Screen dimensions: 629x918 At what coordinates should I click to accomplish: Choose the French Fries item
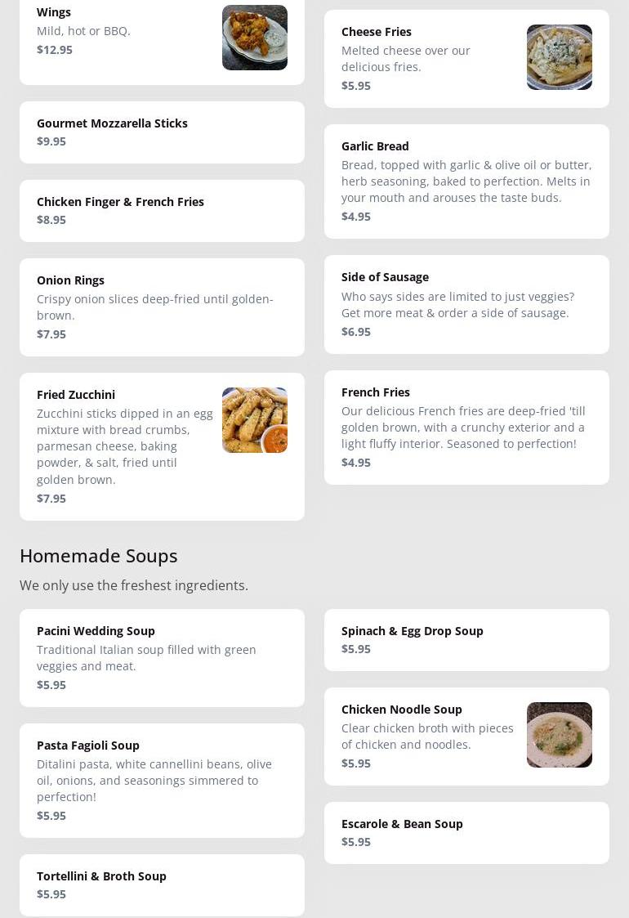click(466, 428)
